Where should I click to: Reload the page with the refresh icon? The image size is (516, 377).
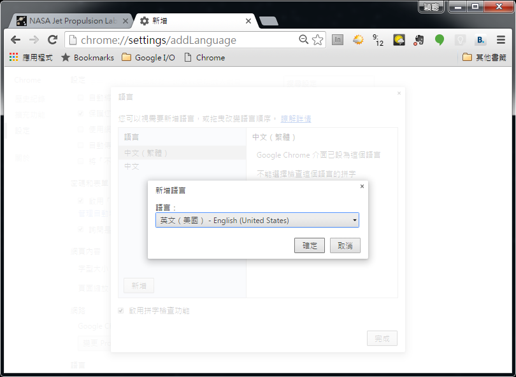click(x=53, y=40)
